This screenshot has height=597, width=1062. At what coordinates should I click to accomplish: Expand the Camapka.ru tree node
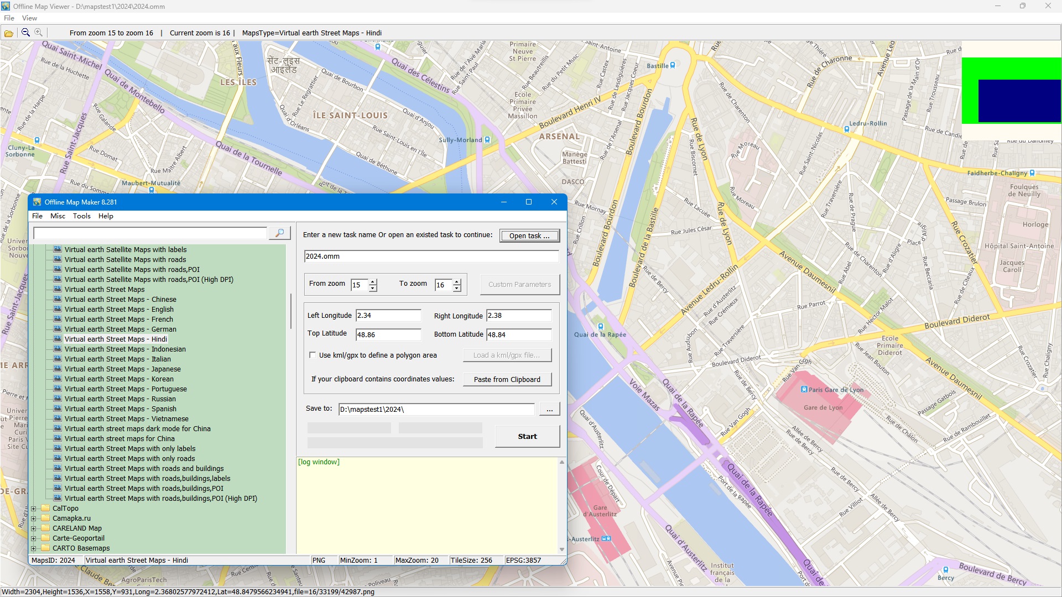click(x=34, y=519)
